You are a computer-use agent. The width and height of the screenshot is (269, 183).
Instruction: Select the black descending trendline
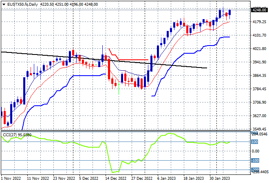104,60
